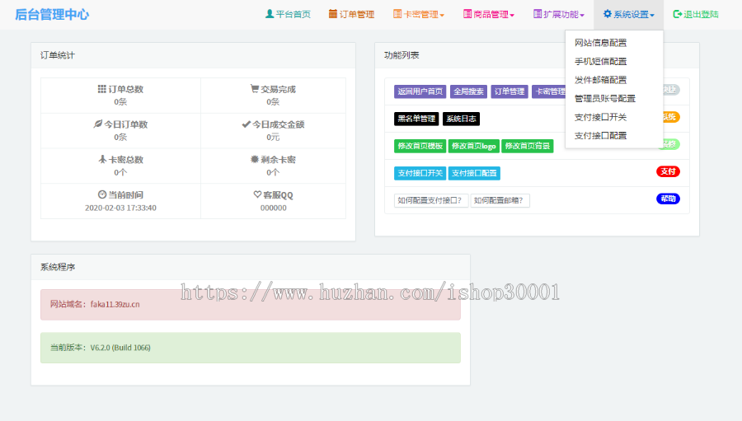Screen dimensions: 742x421
Task: Click the blue 支付接口开关 button
Action: click(x=420, y=173)
